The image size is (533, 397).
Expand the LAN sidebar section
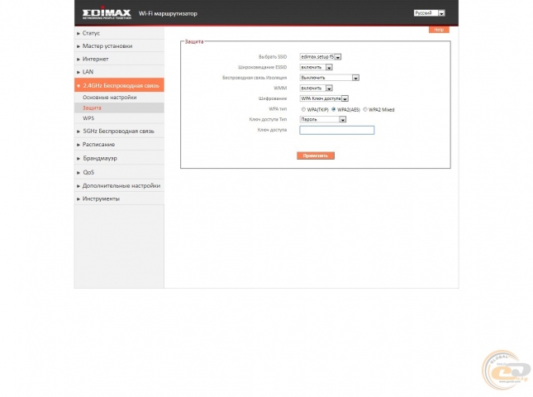[119, 72]
